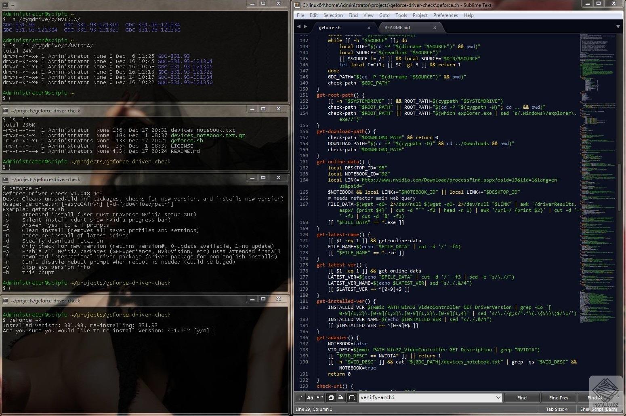This screenshot has width=626, height=416.
Task: Click LICENSE entry in terminal listing
Action: 182,146
